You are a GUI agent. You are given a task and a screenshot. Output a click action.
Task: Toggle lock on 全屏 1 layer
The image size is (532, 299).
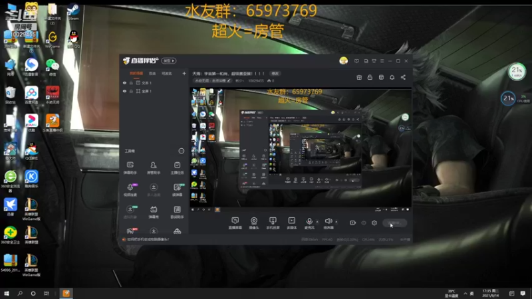point(131,91)
